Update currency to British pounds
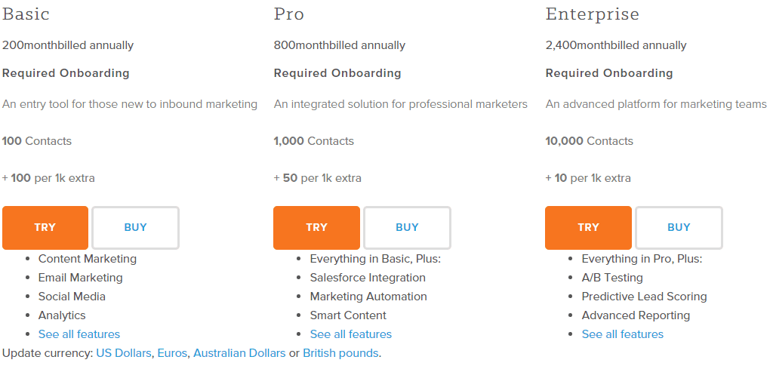 pos(341,353)
